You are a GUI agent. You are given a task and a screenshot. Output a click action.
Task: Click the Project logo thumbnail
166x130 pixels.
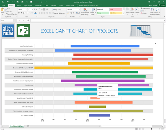point(23,31)
